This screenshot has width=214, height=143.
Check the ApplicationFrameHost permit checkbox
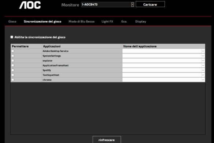pos(13,65)
